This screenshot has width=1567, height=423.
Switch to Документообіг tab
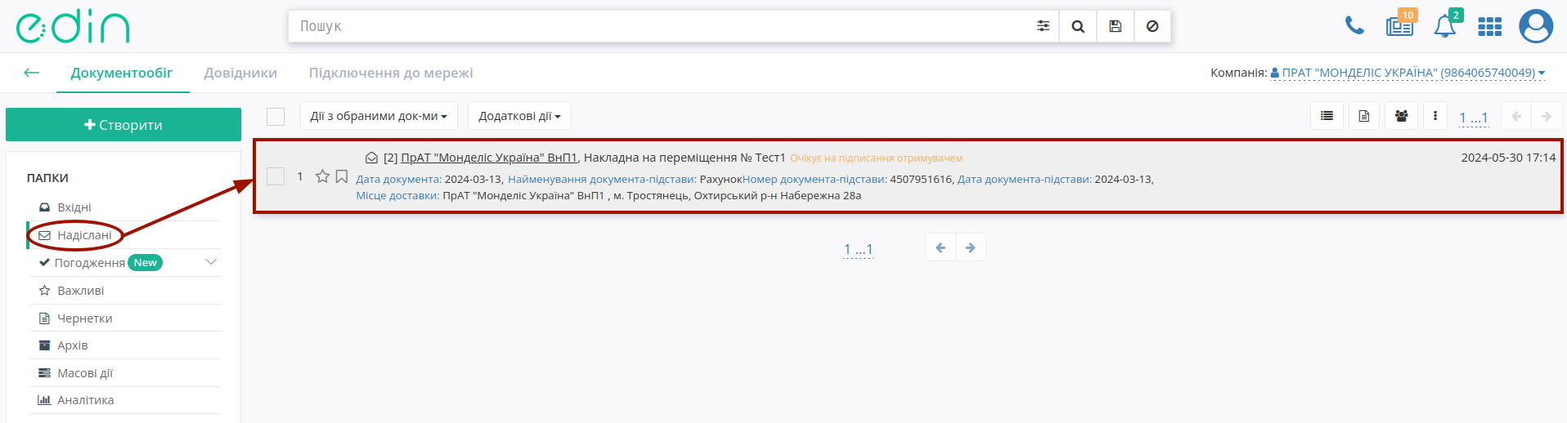point(122,73)
